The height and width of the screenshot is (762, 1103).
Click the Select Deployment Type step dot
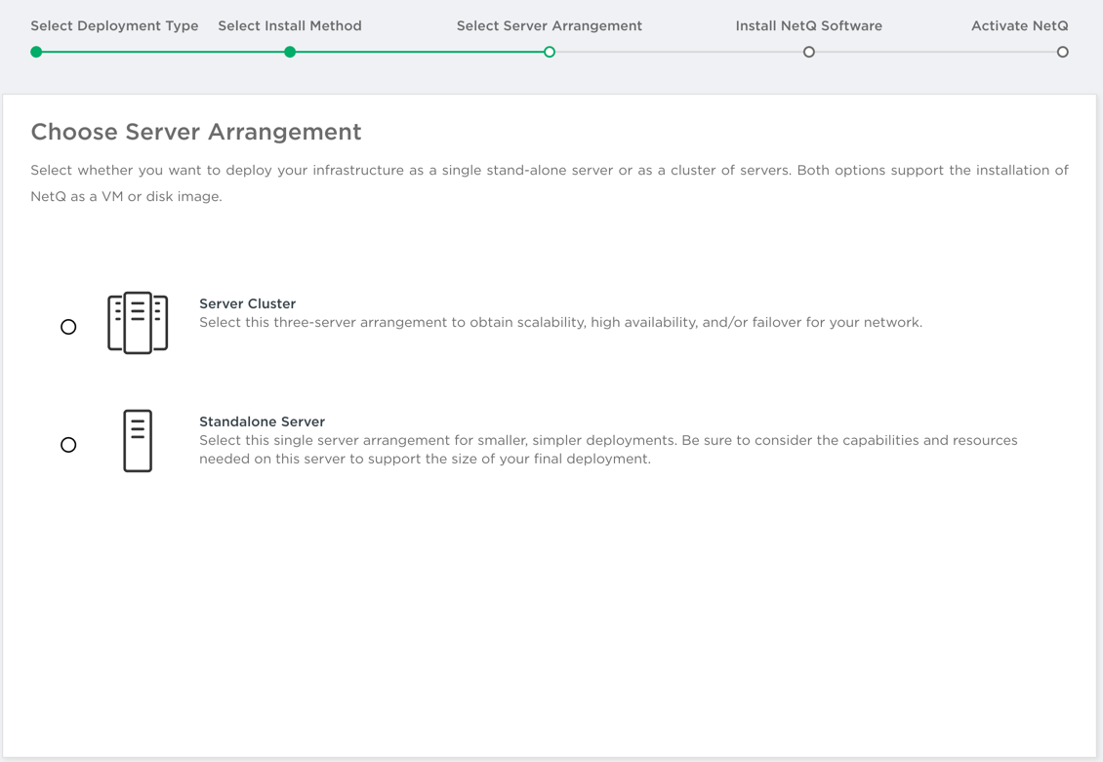(x=36, y=52)
